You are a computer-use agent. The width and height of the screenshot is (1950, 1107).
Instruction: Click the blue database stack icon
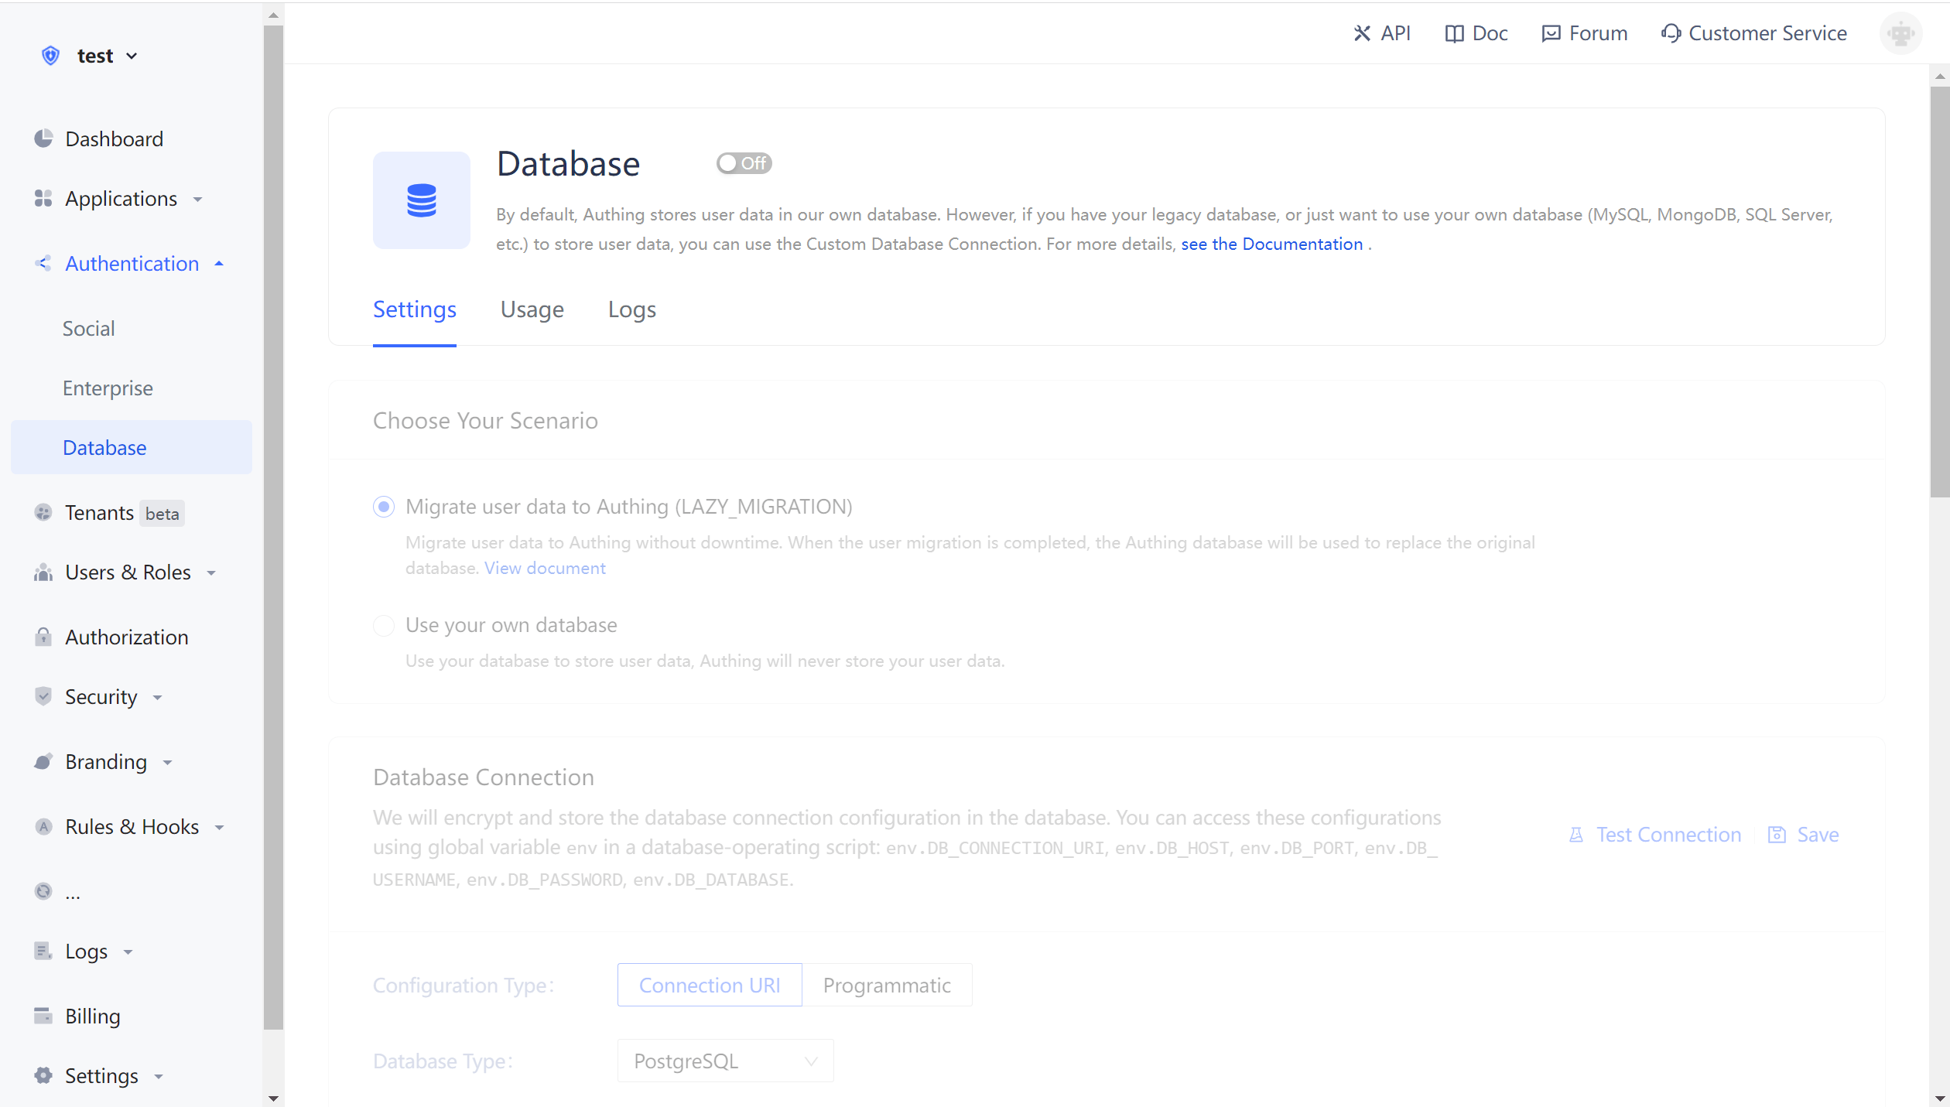422,200
